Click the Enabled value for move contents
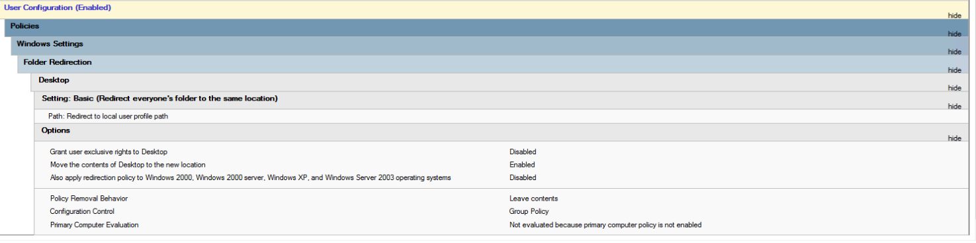The image size is (976, 243). point(522,164)
